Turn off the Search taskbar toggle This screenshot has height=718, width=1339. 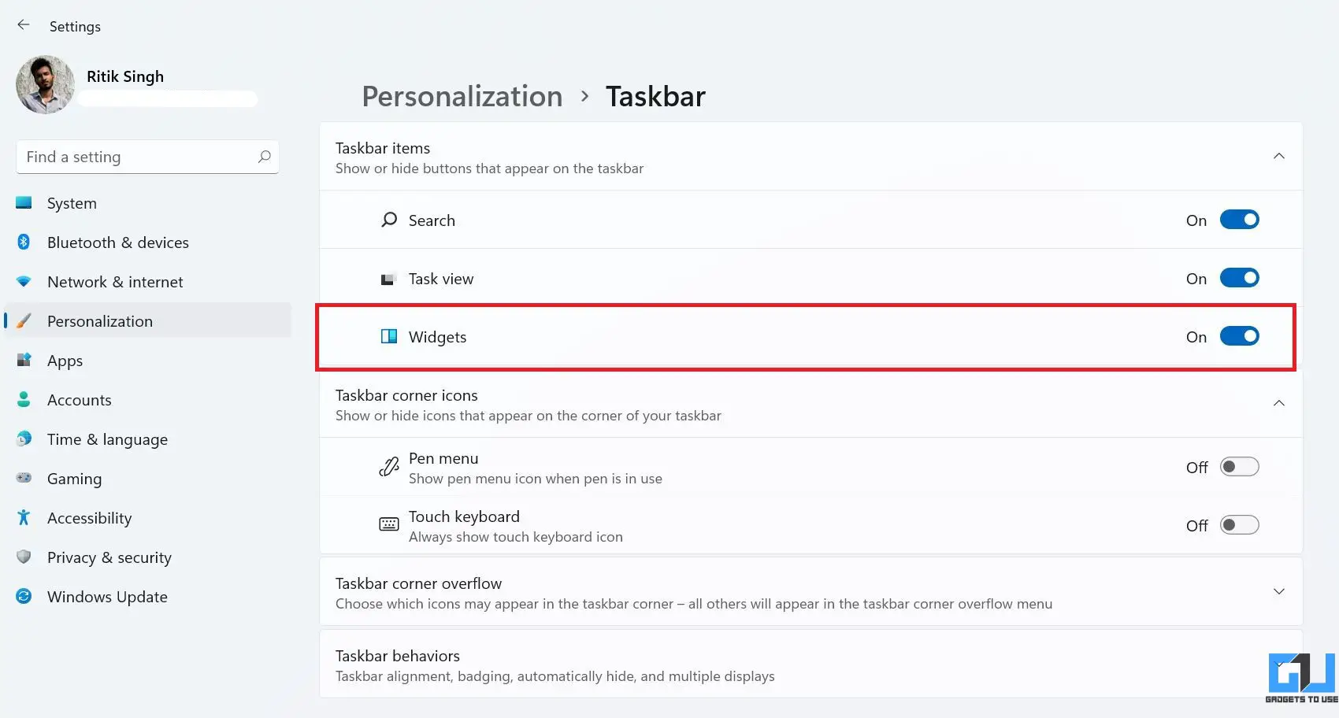[1240, 220]
